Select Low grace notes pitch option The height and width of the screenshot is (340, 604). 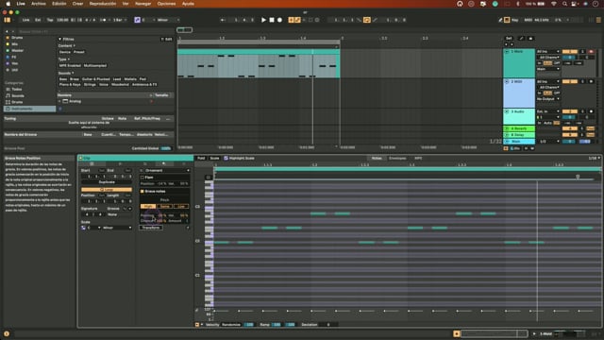[181, 206]
